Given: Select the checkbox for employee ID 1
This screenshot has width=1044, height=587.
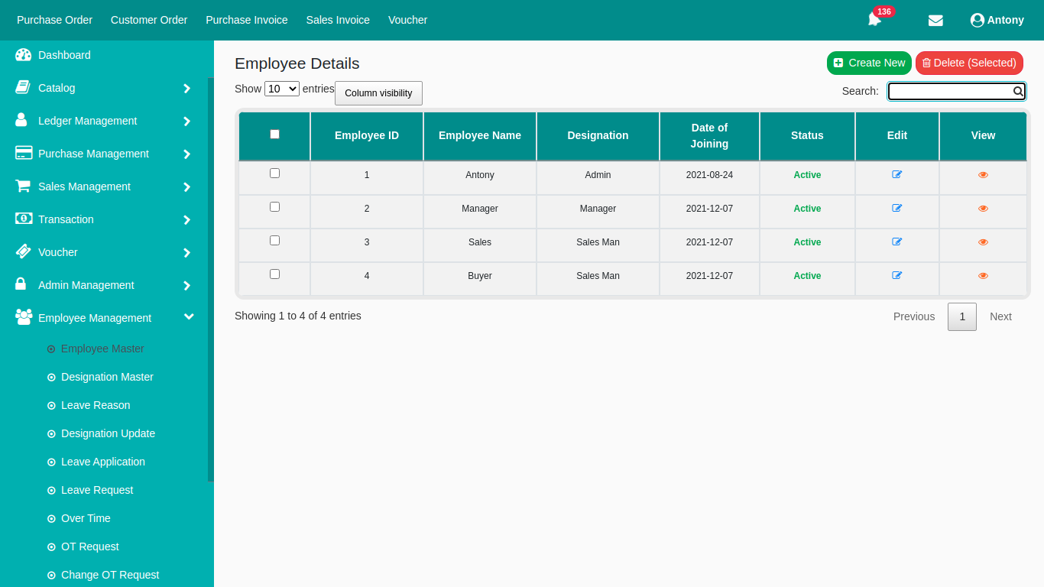Looking at the screenshot, I should click(274, 174).
